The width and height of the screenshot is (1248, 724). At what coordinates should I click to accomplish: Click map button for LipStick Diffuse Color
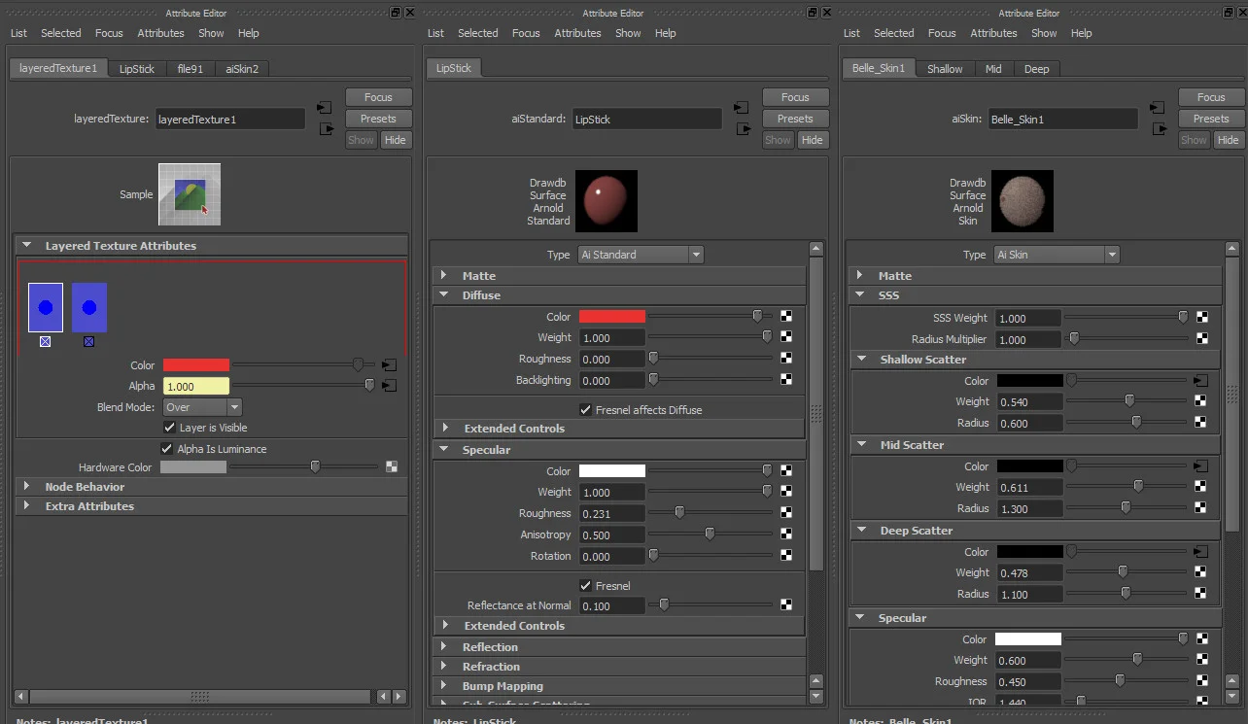(x=786, y=317)
